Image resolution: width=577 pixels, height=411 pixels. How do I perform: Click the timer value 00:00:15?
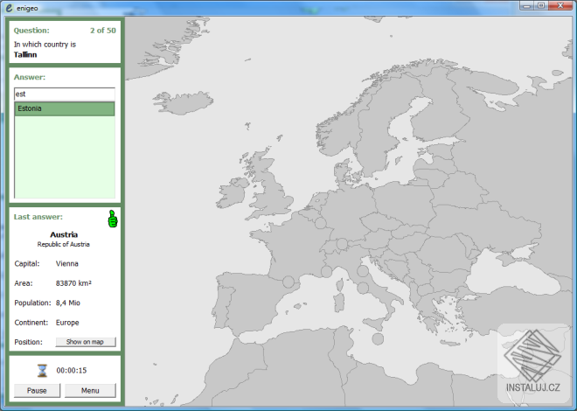click(x=72, y=371)
